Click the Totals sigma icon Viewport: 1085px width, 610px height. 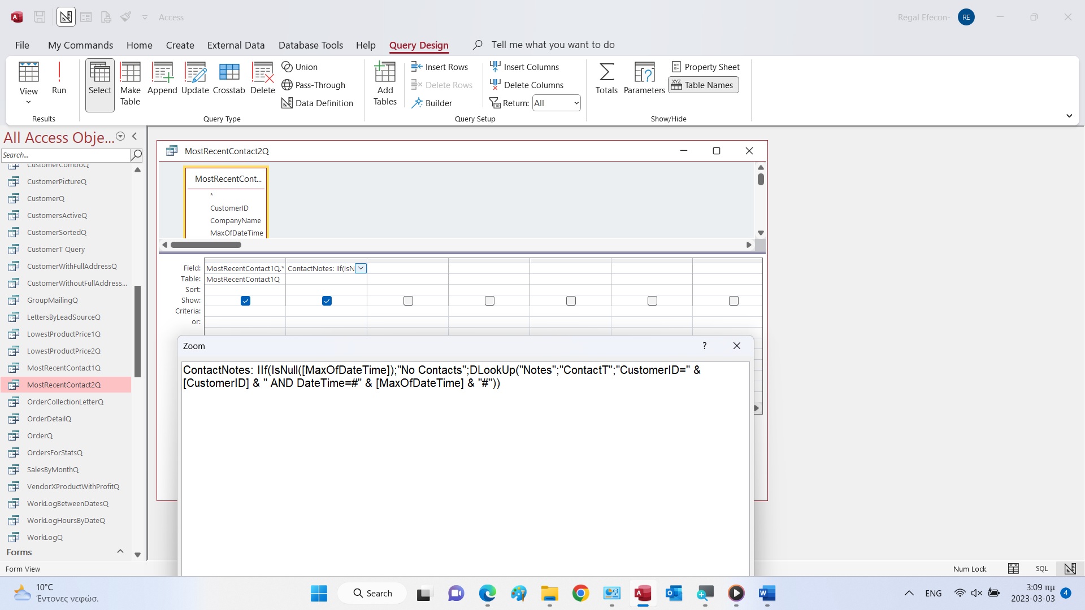[x=606, y=78]
